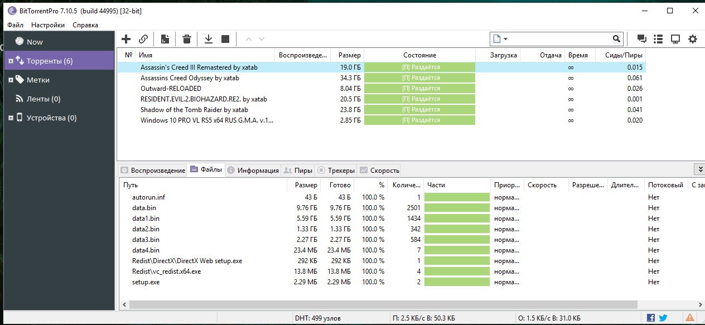The height and width of the screenshot is (325, 705).
Task: Click the Add Torrent plus icon
Action: [126, 39]
